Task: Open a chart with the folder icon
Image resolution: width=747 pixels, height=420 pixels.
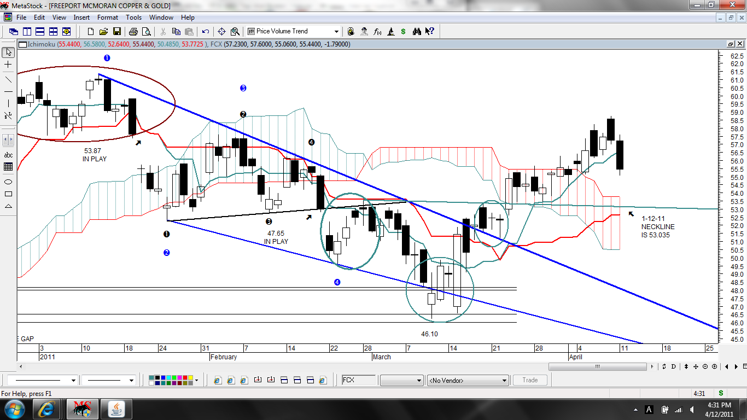Action: pyautogui.click(x=104, y=31)
